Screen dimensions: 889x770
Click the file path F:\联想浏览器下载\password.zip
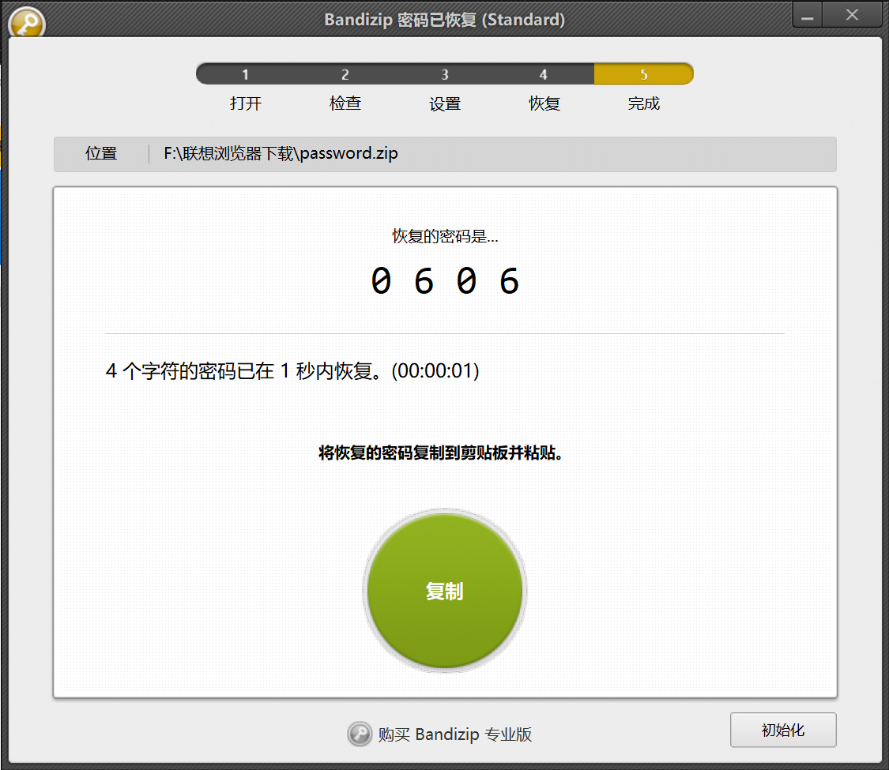click(281, 153)
